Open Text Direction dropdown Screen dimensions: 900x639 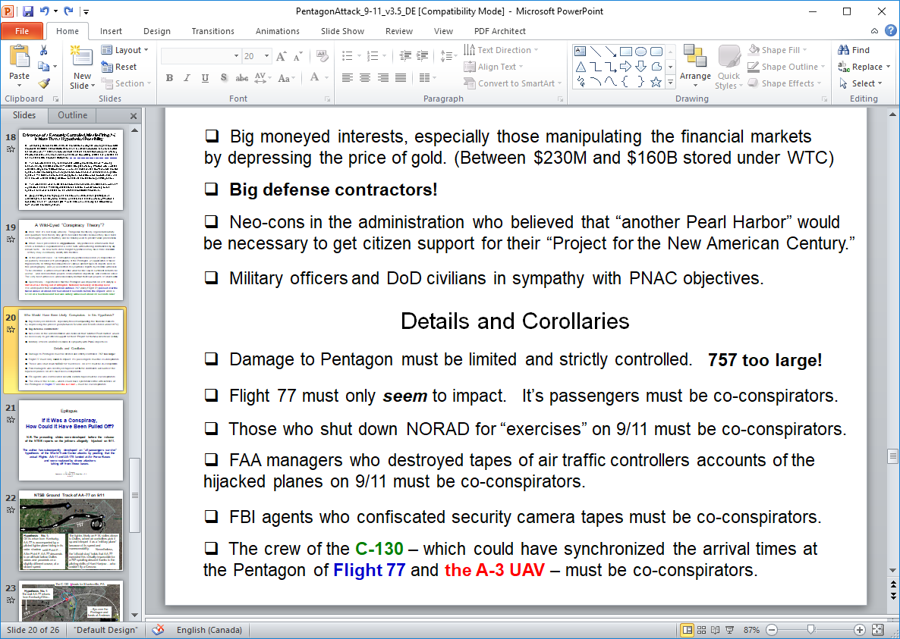(x=501, y=50)
